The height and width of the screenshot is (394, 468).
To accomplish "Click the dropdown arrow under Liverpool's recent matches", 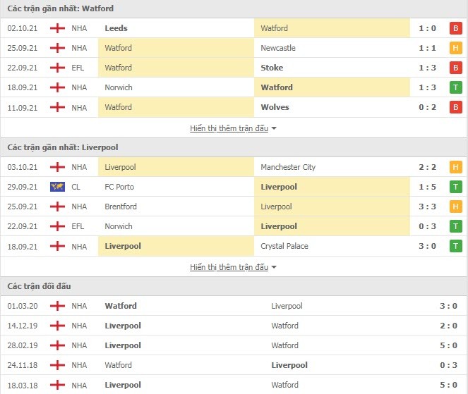I will coord(274,267).
